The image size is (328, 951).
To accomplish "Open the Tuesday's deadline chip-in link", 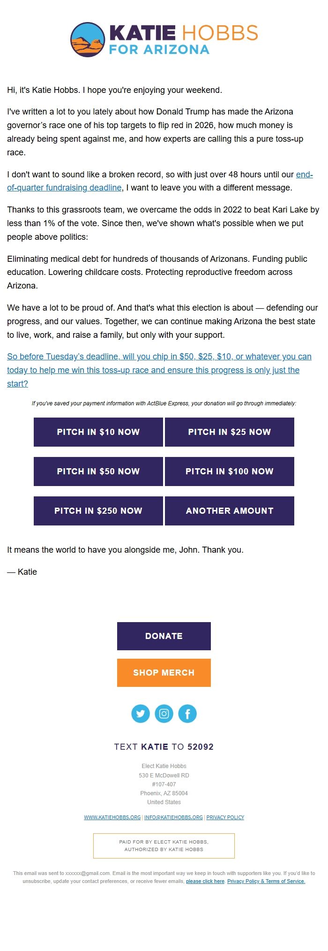I will click(x=159, y=370).
